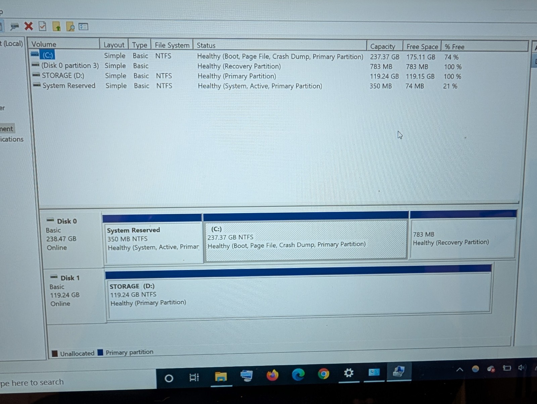Launch Google Chrome from the taskbar
537x404 pixels.
pyautogui.click(x=324, y=373)
